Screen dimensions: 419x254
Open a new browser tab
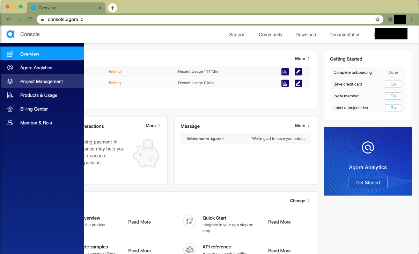coord(112,8)
